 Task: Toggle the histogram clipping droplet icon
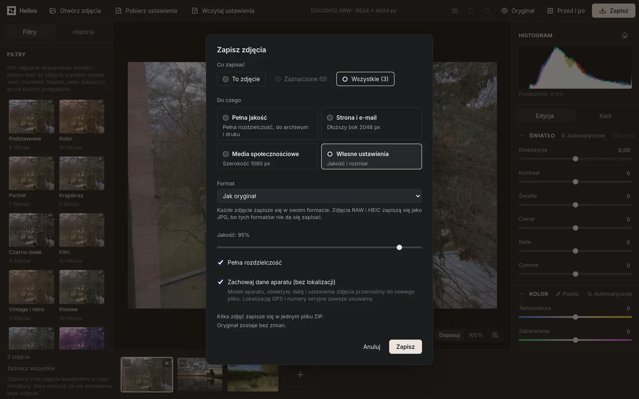point(625,36)
